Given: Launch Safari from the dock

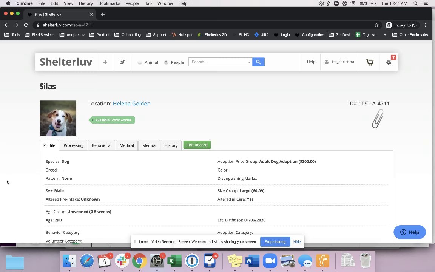Looking at the screenshot, I should tap(87, 261).
